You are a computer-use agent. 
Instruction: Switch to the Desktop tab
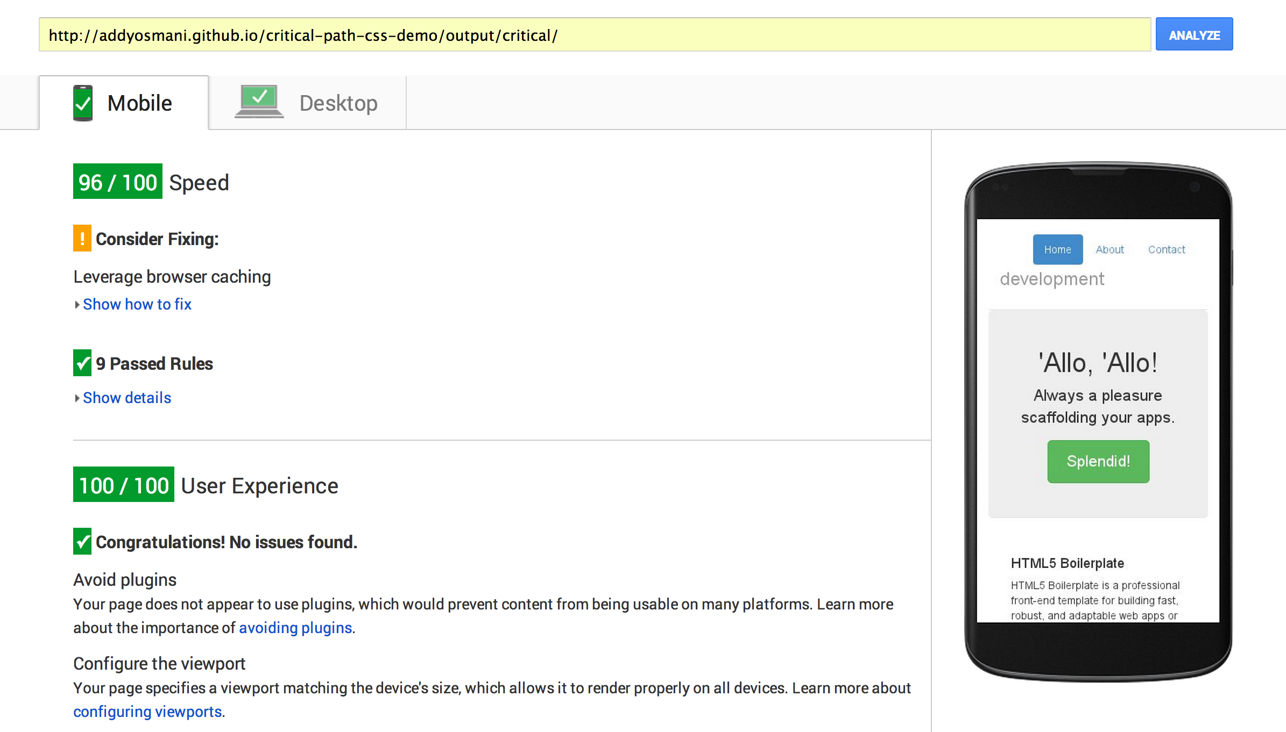338,103
